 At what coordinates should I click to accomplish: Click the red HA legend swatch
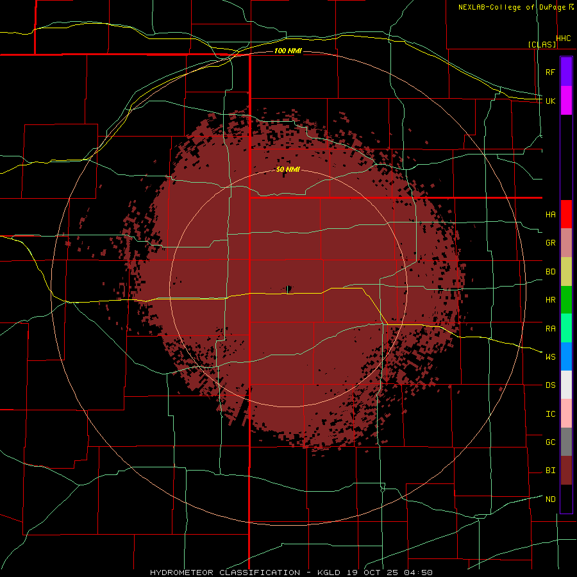(x=566, y=214)
